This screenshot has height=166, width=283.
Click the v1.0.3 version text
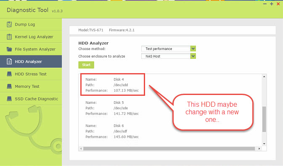coord(57,11)
